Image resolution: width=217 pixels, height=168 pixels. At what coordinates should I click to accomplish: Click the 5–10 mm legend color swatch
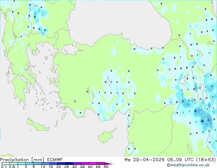[37, 164]
